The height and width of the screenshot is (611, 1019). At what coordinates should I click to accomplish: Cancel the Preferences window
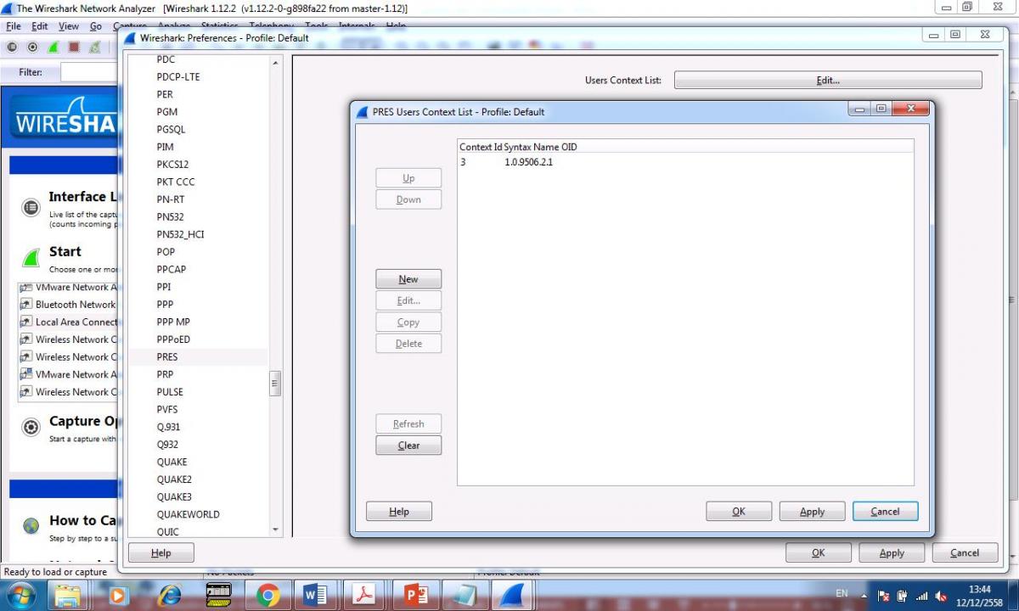(x=965, y=553)
